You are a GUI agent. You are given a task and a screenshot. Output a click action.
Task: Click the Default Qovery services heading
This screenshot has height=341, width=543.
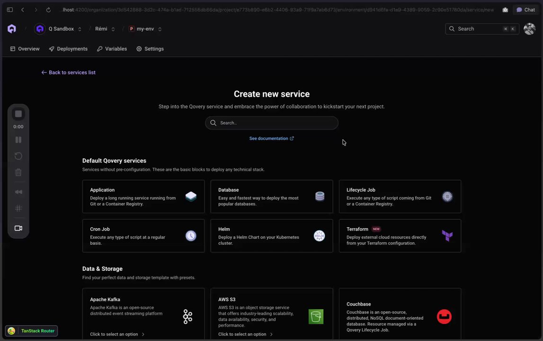tap(114, 161)
